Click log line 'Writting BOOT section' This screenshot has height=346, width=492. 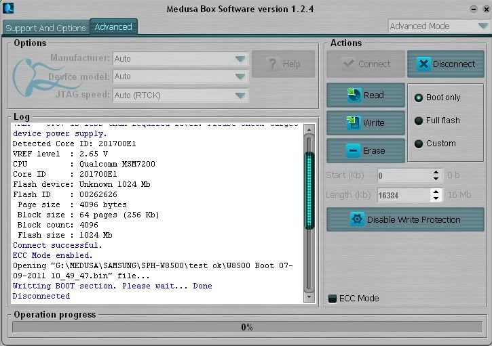(64, 286)
